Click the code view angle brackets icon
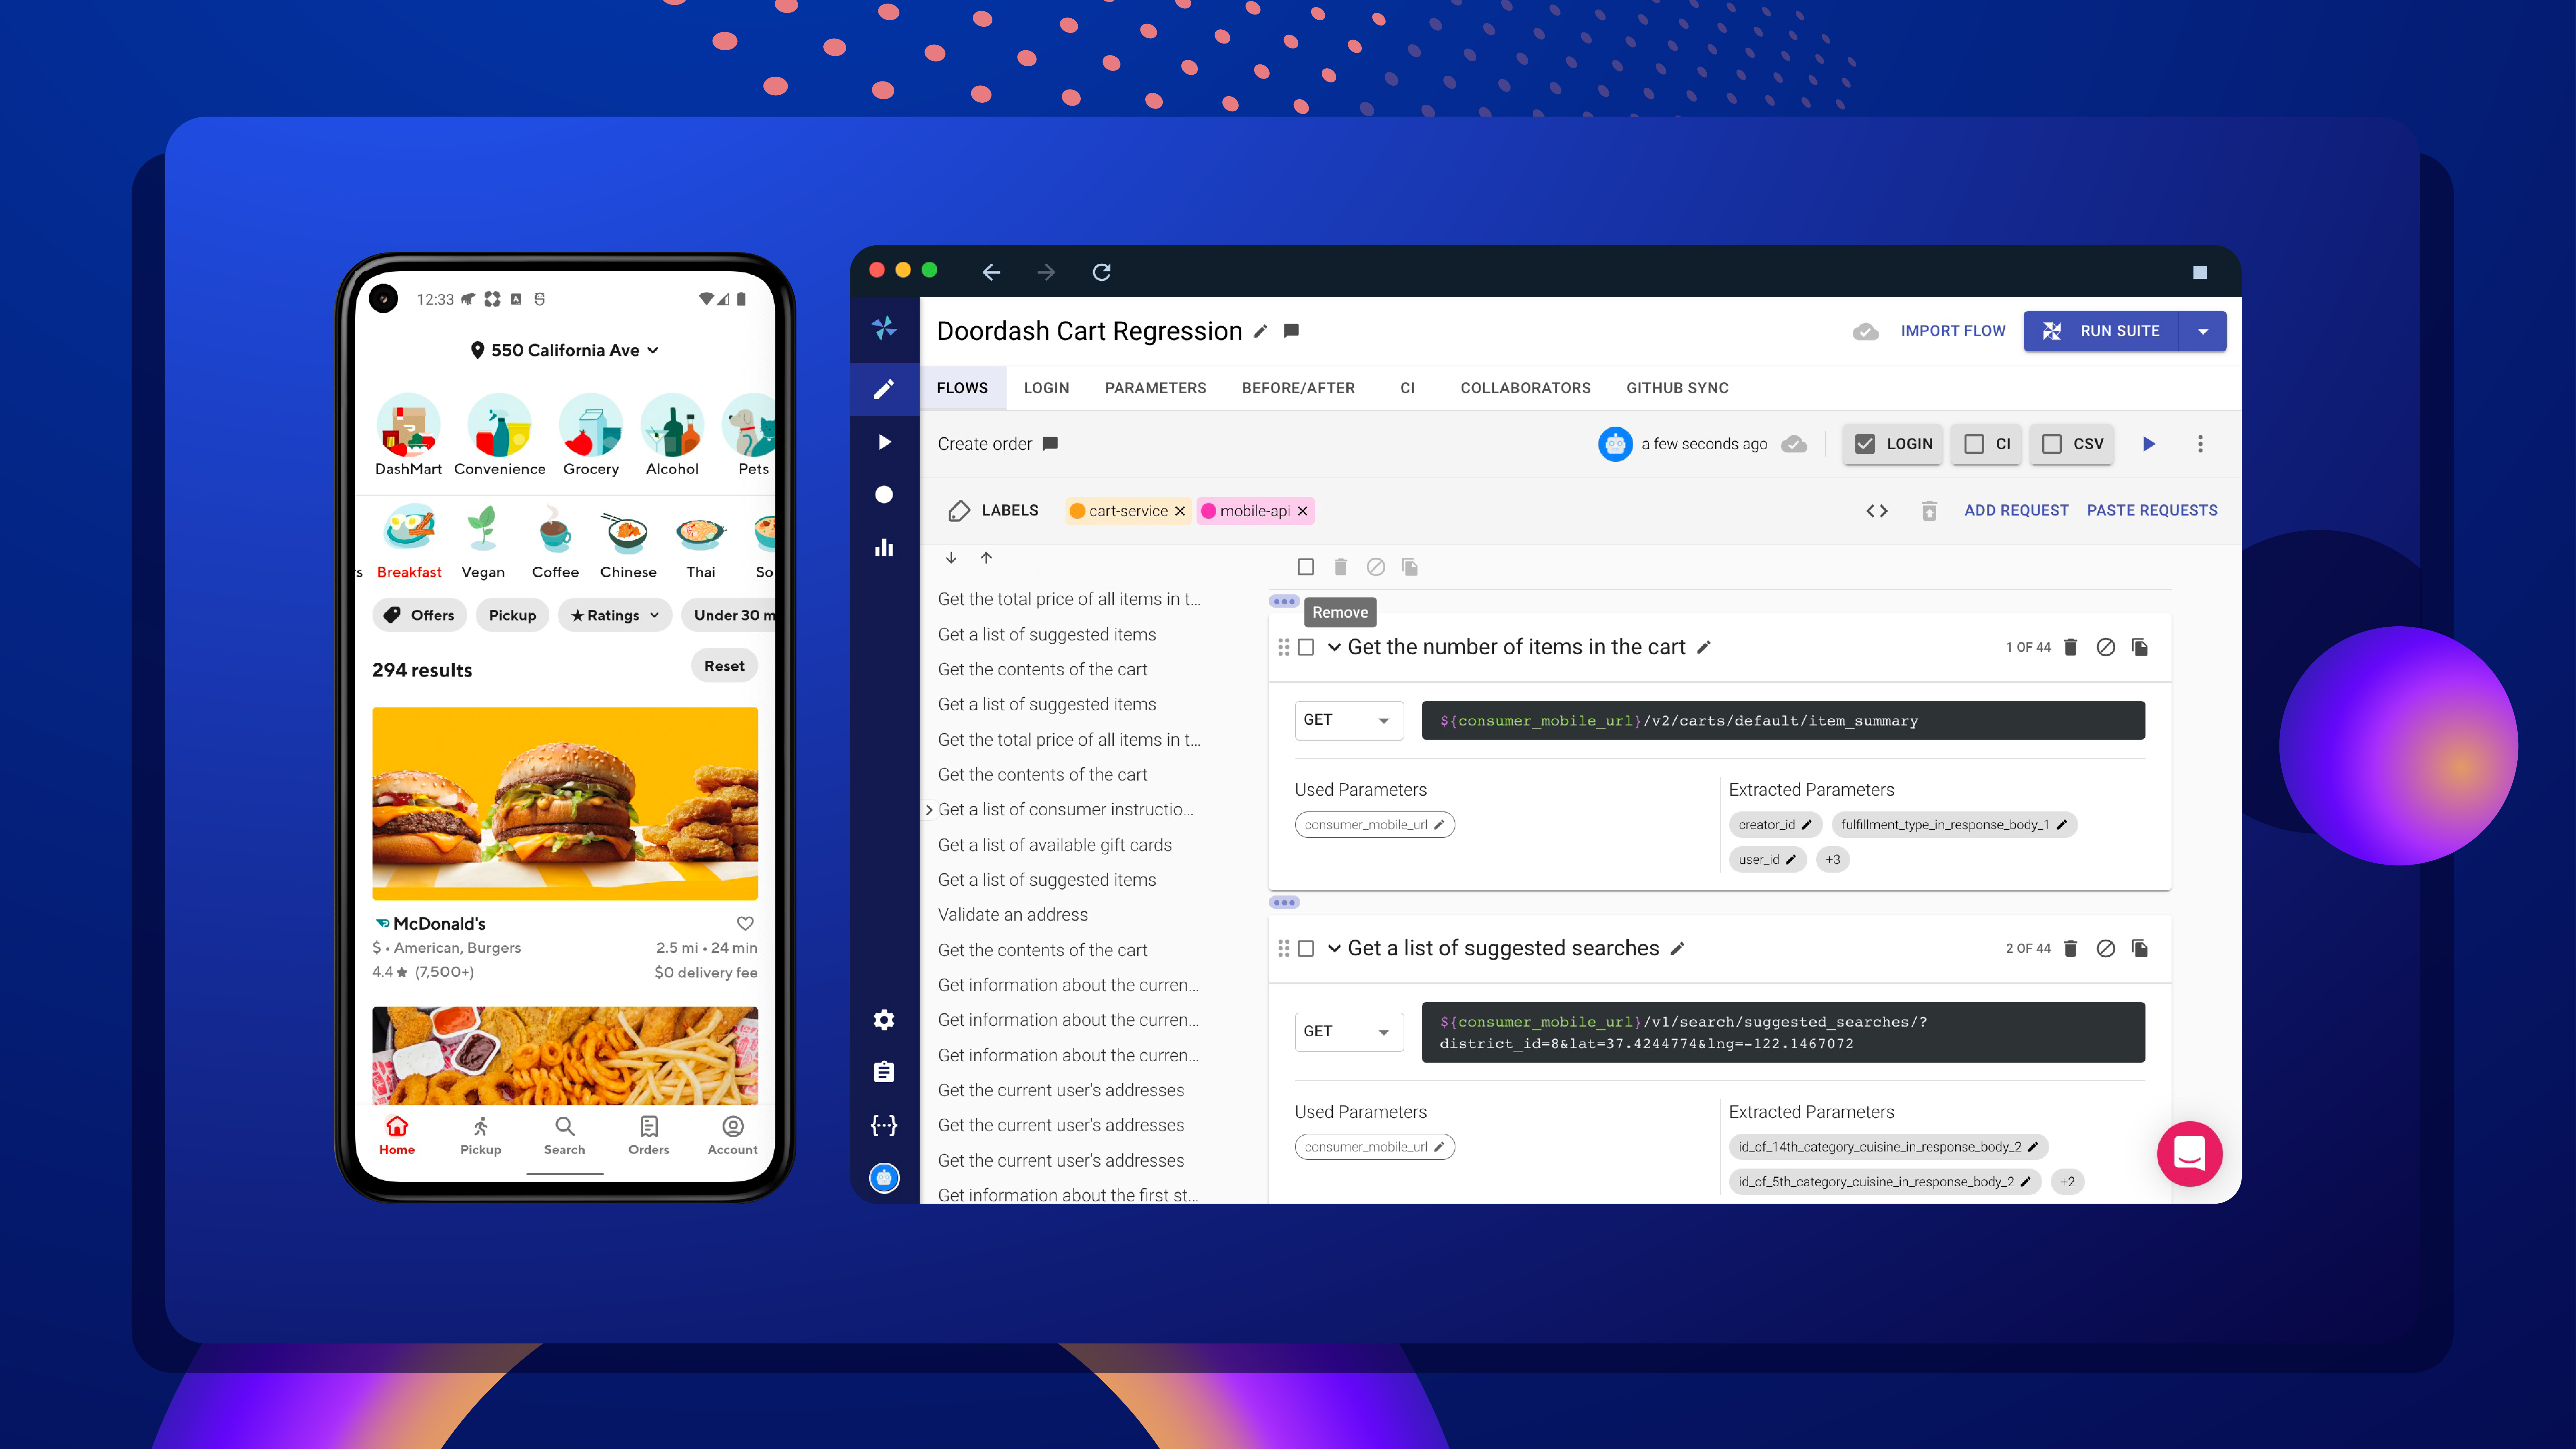 pos(1877,510)
